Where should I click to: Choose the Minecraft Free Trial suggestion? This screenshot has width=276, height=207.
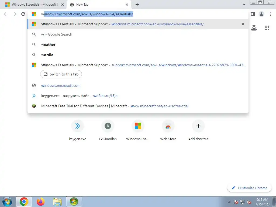click(x=138, y=106)
